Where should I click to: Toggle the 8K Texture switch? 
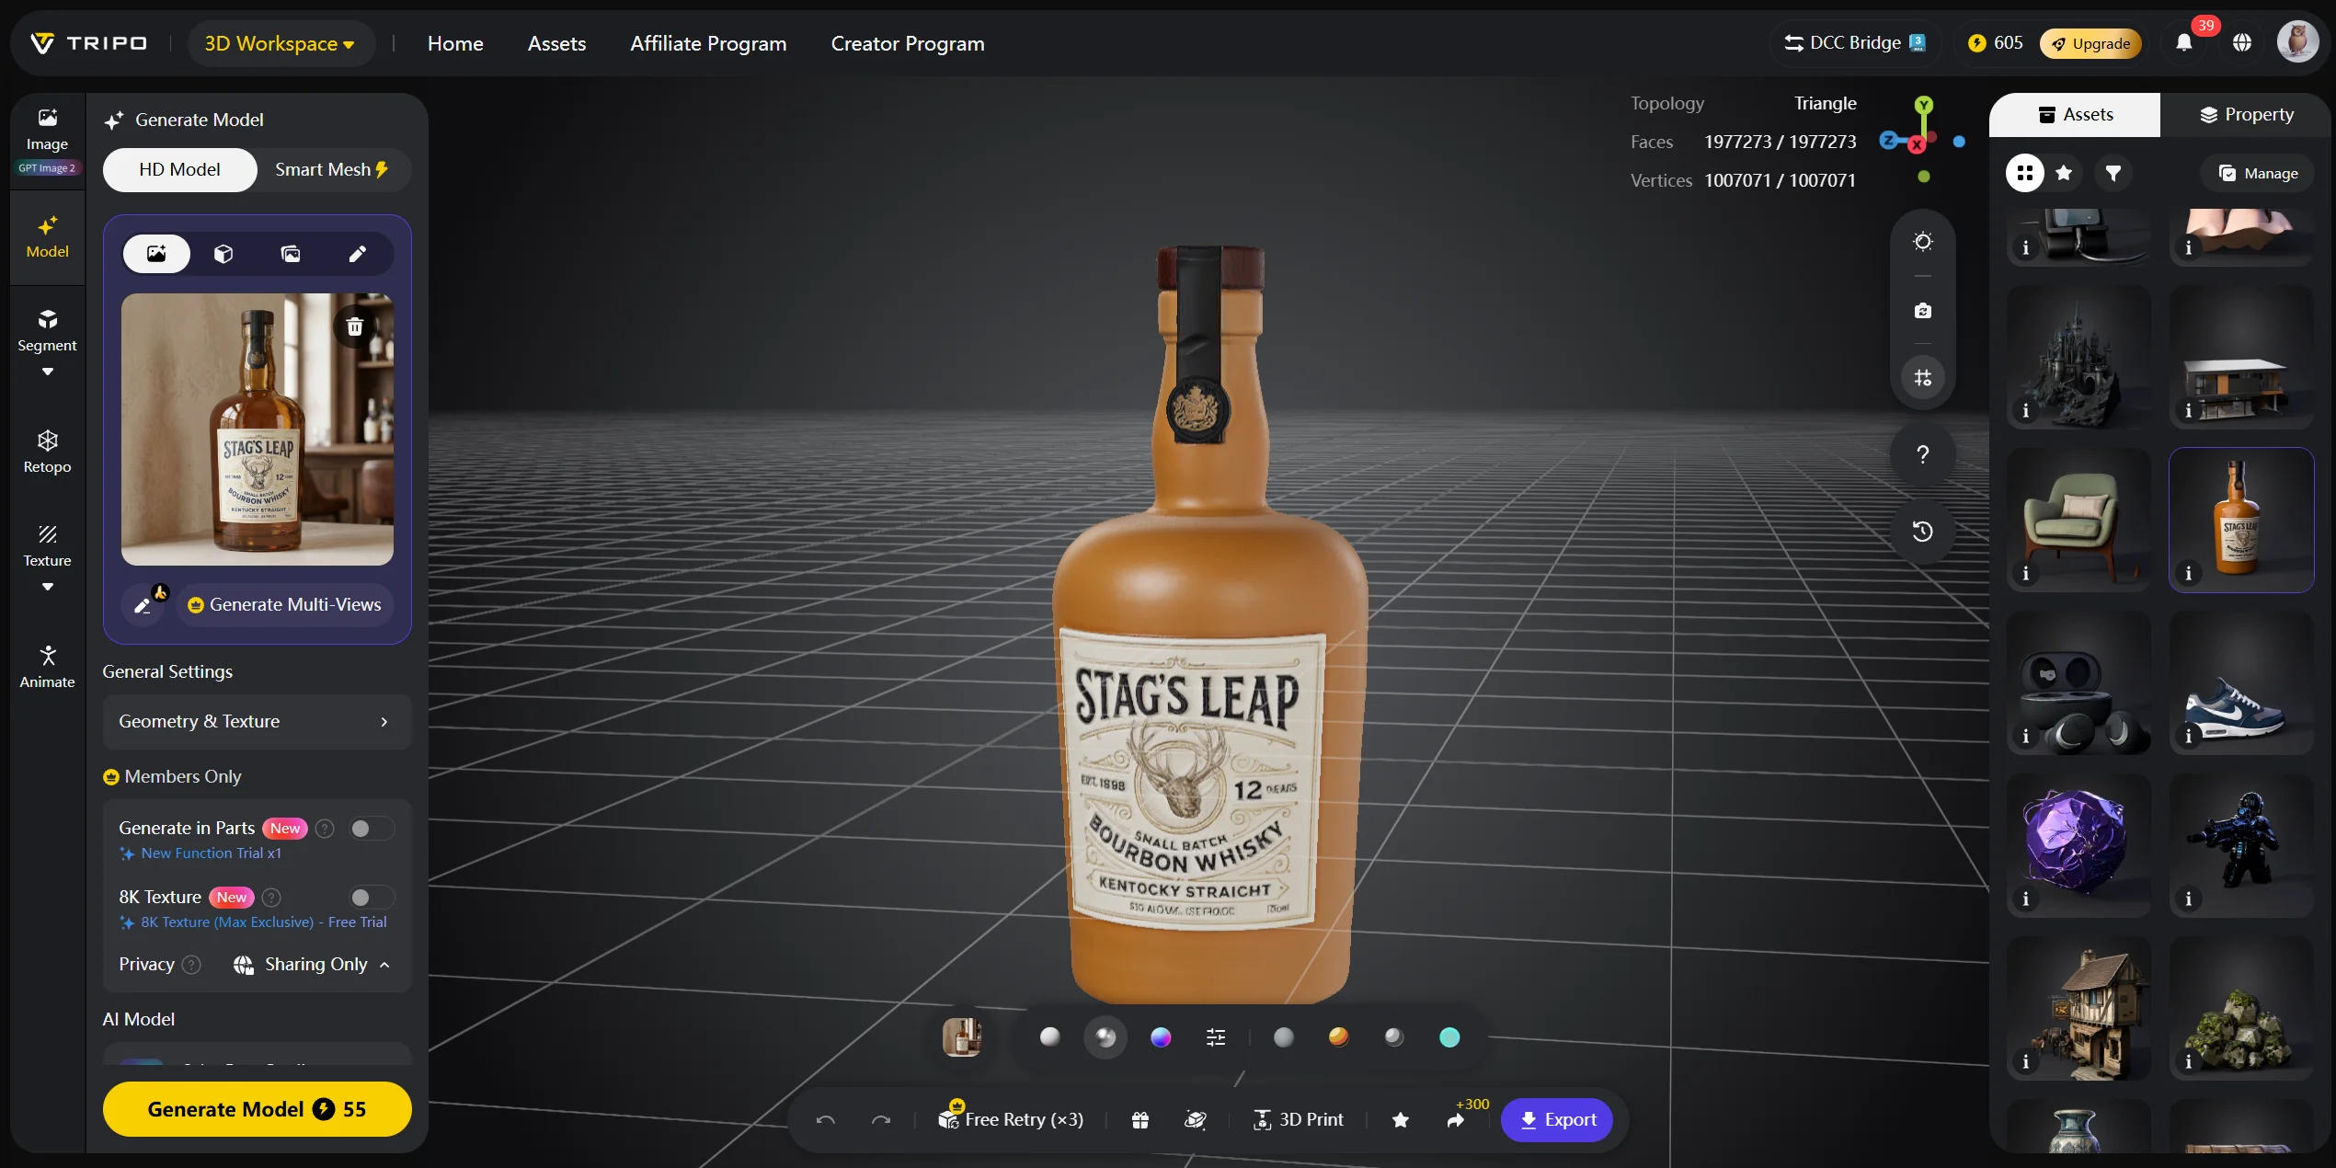[x=372, y=898]
